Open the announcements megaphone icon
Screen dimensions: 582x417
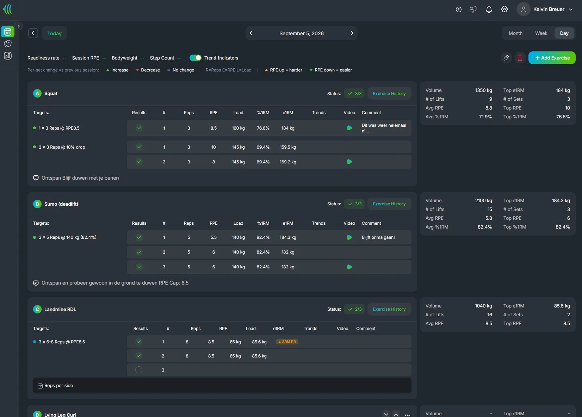(473, 10)
